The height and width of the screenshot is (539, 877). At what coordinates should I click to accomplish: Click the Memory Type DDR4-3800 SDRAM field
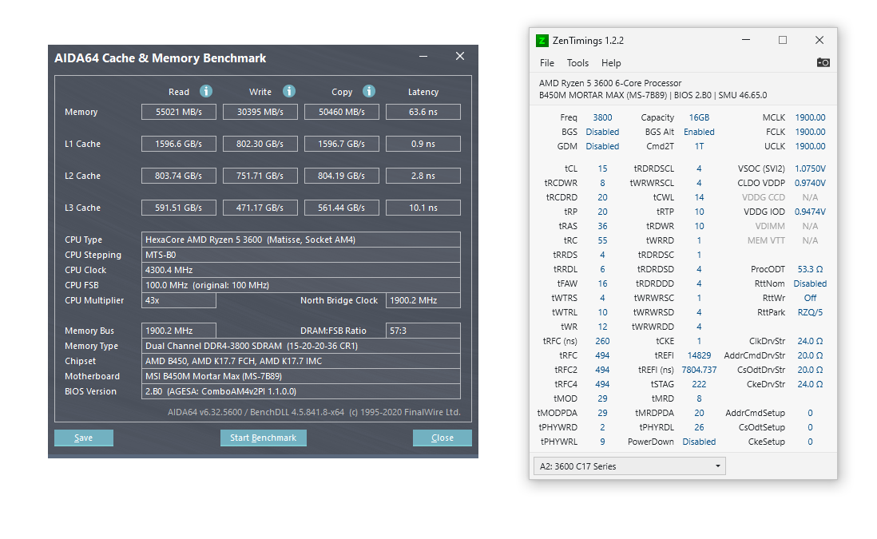[301, 346]
